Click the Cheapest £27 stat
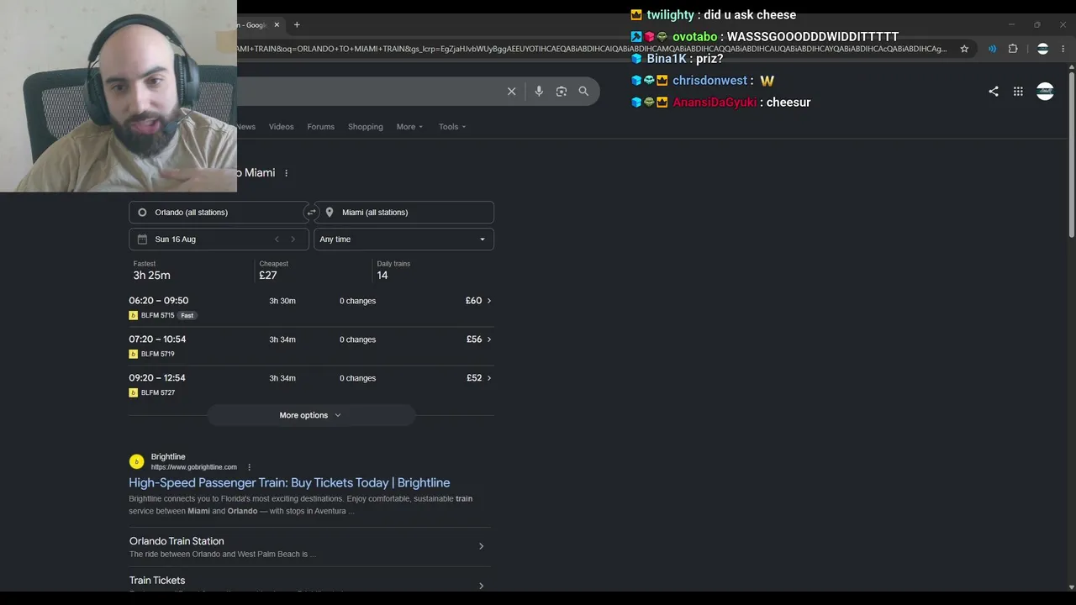The height and width of the screenshot is (605, 1076). pos(273,271)
